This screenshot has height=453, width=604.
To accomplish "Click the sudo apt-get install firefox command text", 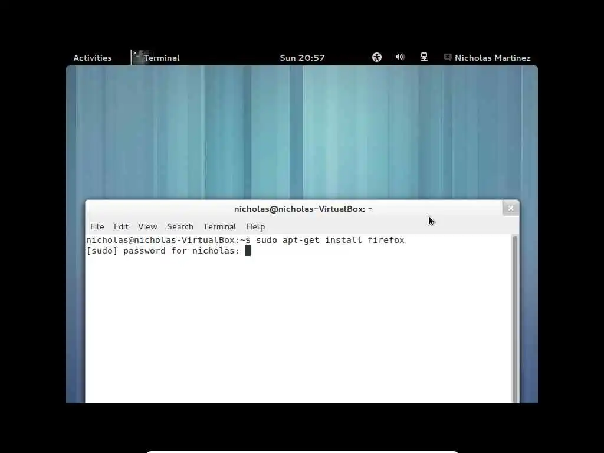I will tap(330, 240).
